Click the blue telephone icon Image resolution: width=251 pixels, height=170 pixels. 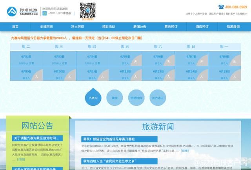221,7
